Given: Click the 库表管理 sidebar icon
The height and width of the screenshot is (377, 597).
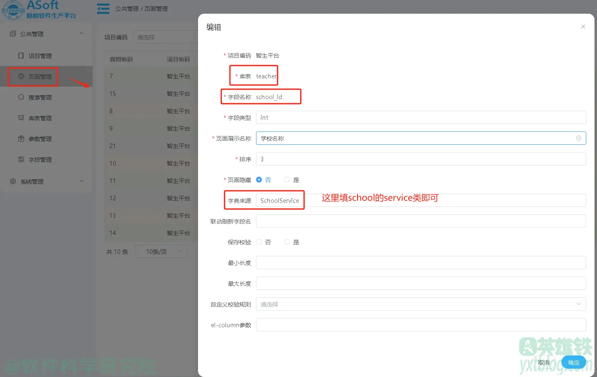Looking at the screenshot, I should [x=21, y=118].
